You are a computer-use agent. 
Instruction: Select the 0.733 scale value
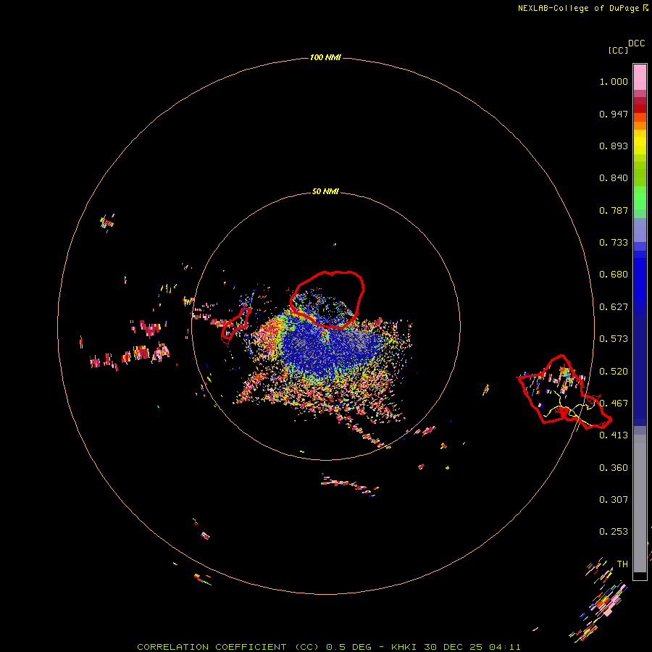[614, 243]
